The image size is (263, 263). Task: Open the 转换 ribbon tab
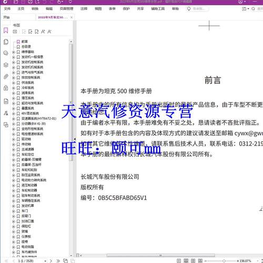pos(35,9)
